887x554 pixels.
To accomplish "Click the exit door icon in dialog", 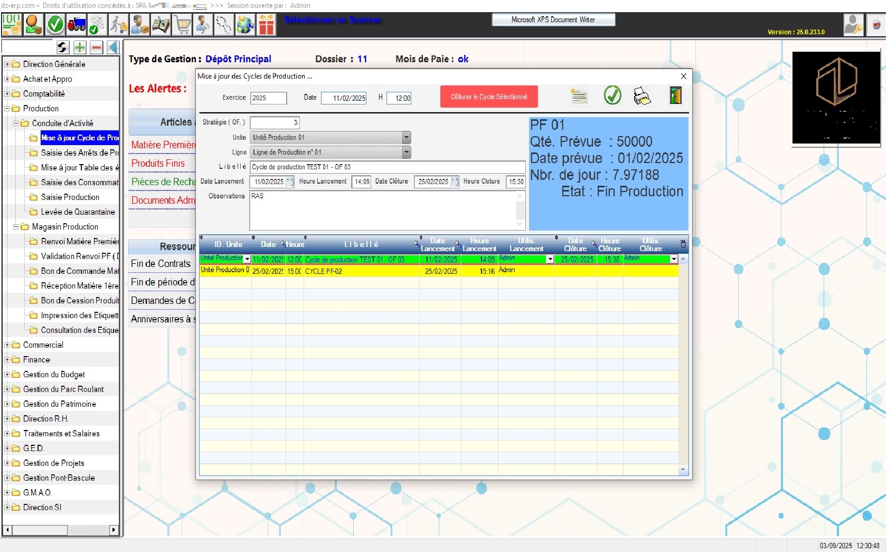I will coord(675,96).
